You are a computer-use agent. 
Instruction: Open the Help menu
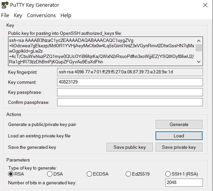tap(66, 15)
